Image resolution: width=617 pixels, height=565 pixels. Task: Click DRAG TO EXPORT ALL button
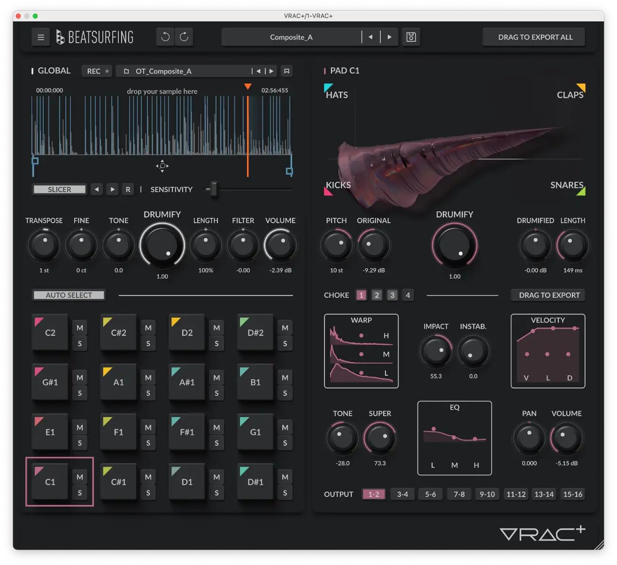click(535, 37)
